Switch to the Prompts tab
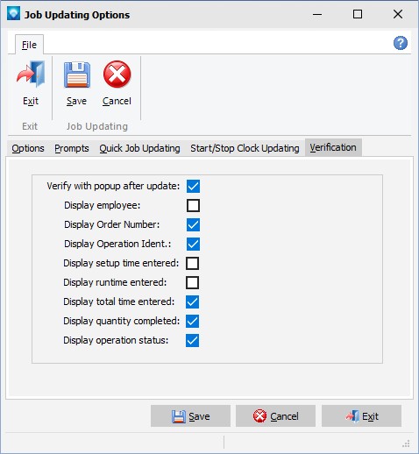The width and height of the screenshot is (419, 454). point(72,148)
